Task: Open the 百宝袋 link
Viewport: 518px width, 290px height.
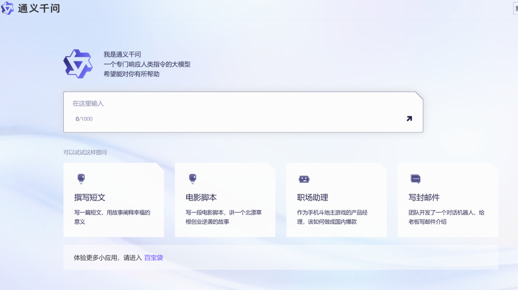Action: pos(154,257)
